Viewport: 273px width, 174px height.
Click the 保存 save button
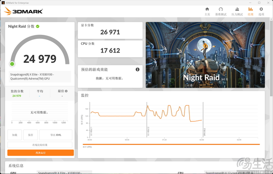tap(31, 135)
